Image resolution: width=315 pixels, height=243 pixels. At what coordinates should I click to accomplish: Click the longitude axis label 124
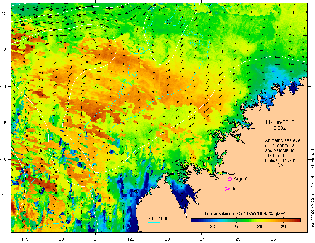tap(201, 239)
